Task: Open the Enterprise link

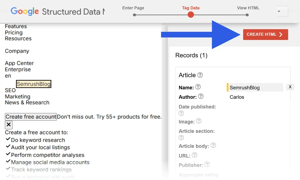Action: [x=18, y=70]
